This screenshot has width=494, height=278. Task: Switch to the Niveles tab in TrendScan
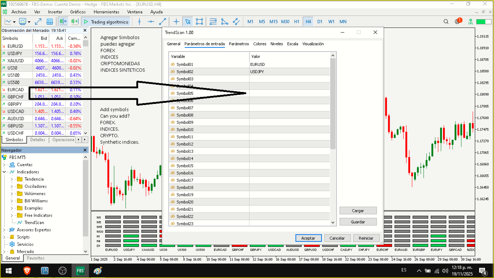point(277,44)
